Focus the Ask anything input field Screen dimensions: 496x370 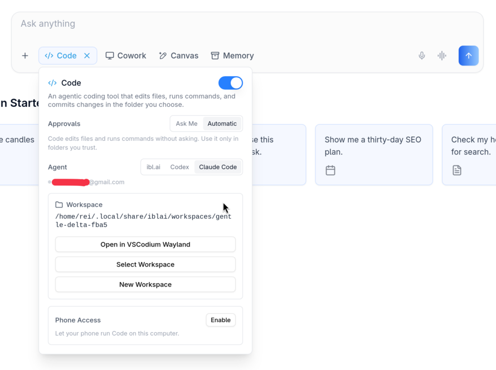247,24
